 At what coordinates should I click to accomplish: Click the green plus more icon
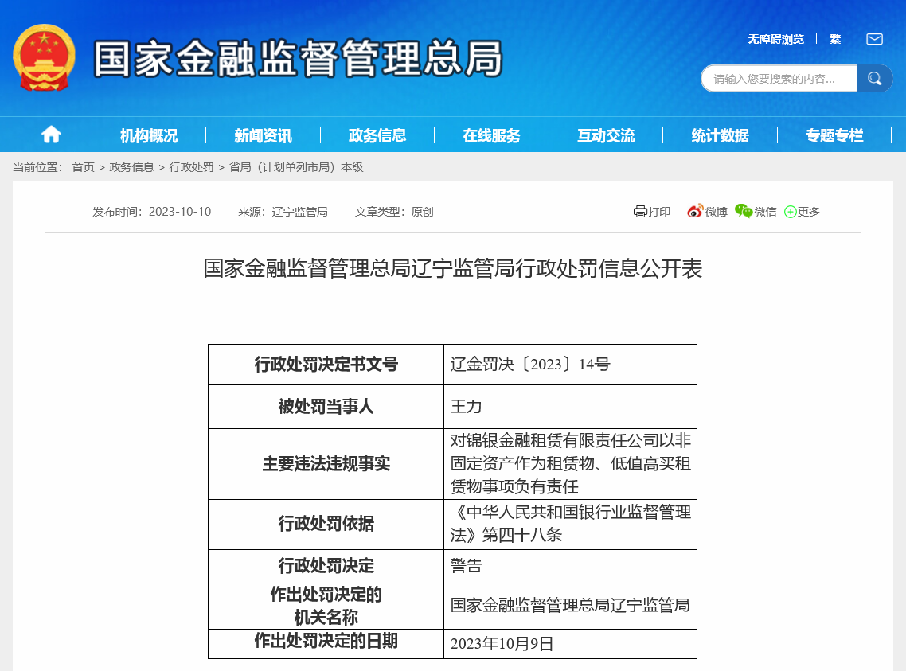(791, 212)
